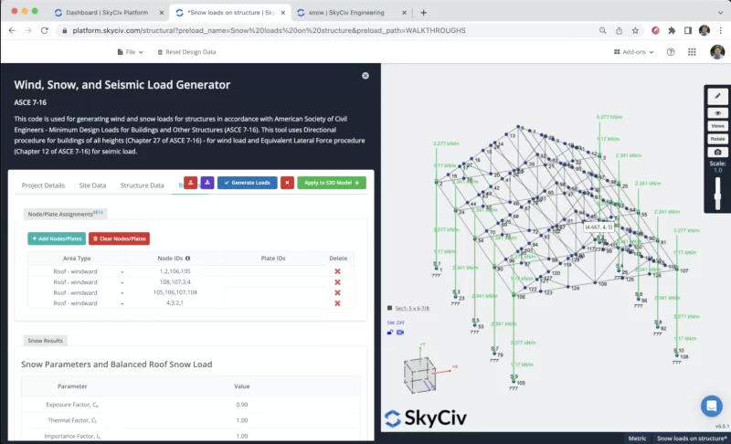Toggle the SW: OFF self-weight label
The height and width of the screenshot is (444, 731).
[396, 322]
